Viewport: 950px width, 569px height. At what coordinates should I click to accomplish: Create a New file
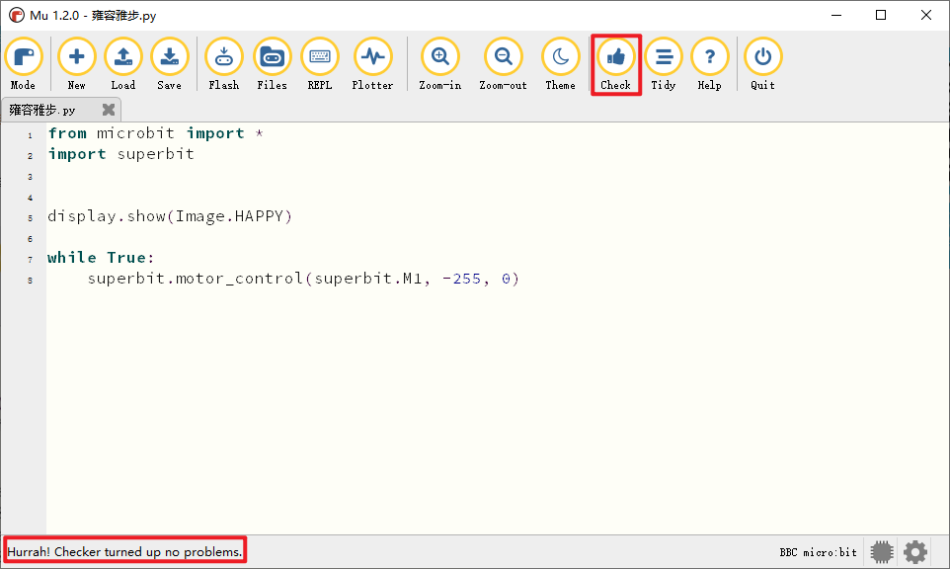(x=76, y=63)
